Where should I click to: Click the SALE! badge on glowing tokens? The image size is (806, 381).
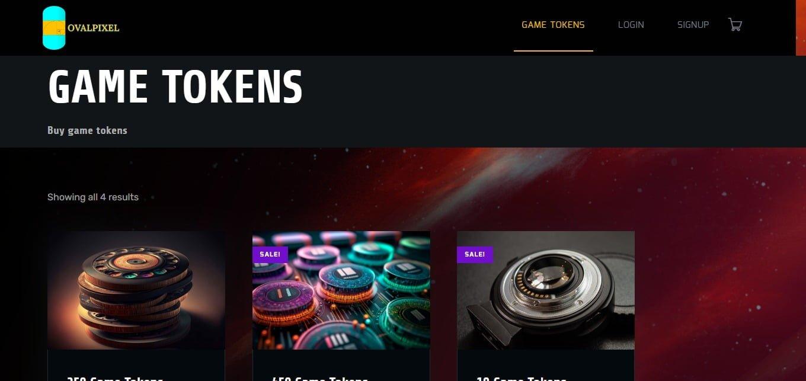[x=270, y=254]
